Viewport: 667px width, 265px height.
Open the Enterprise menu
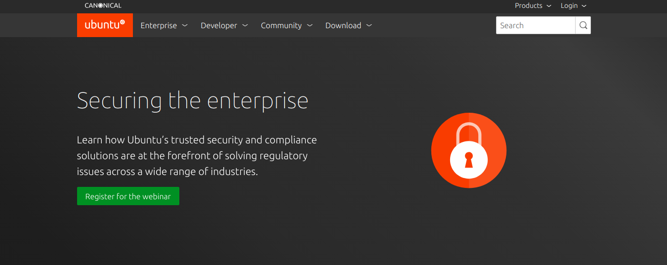[x=164, y=25]
